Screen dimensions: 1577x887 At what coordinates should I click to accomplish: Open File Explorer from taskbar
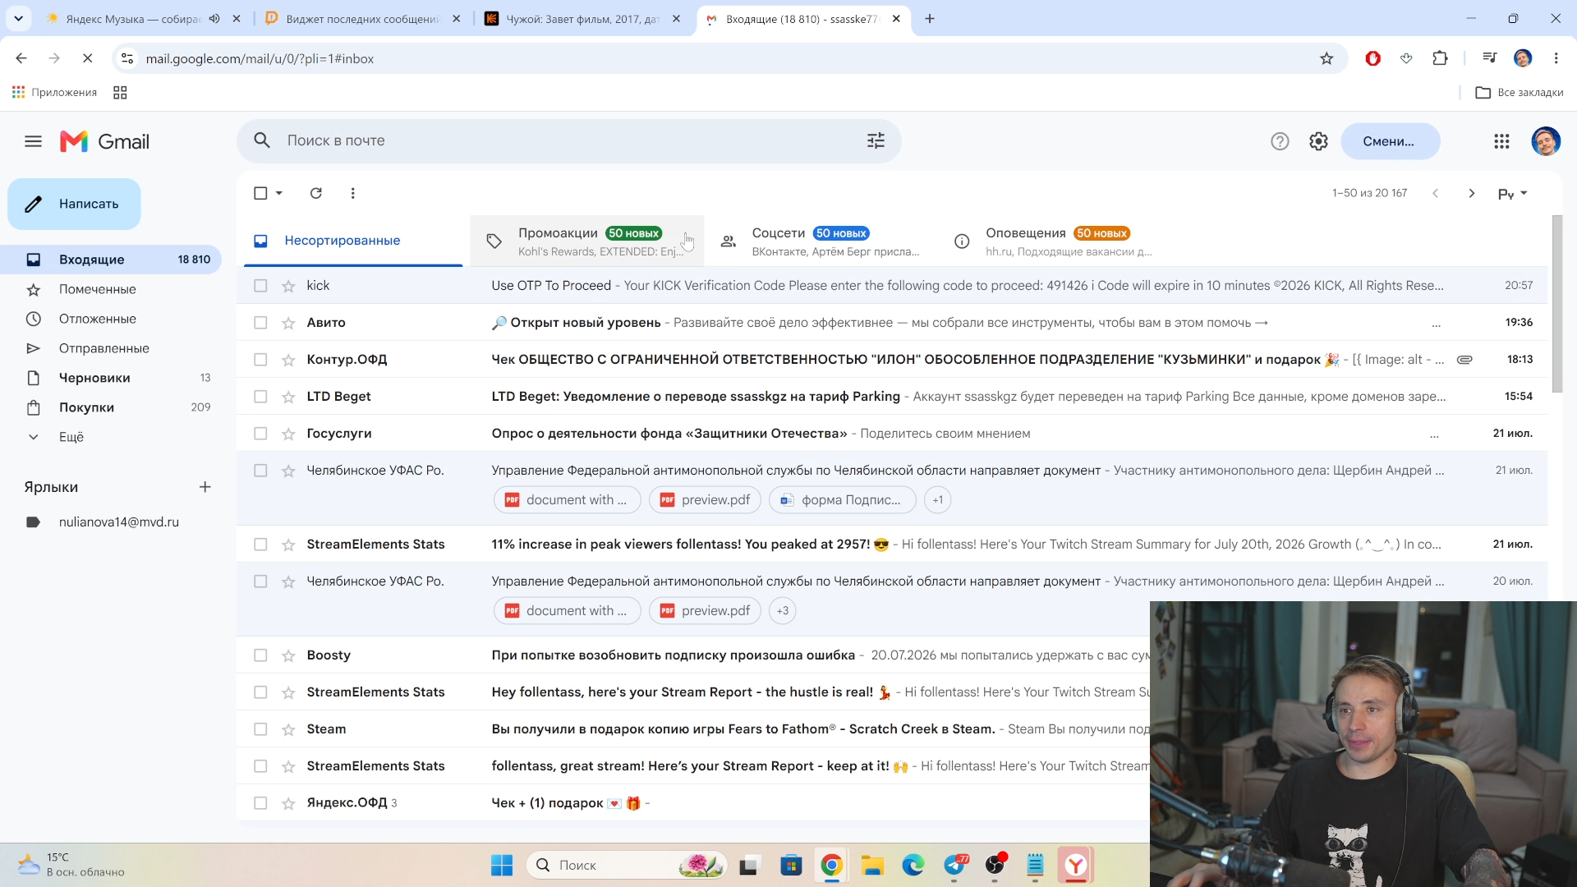[871, 865]
